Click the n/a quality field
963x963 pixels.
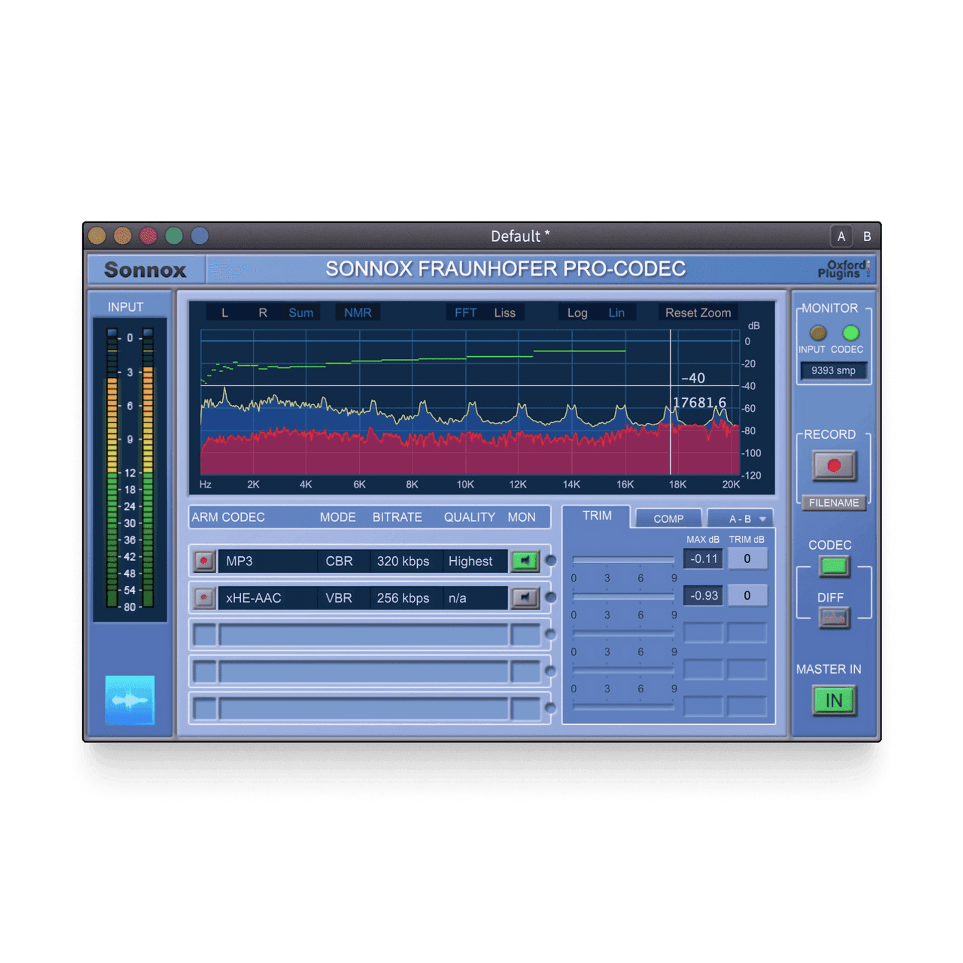tap(475, 597)
